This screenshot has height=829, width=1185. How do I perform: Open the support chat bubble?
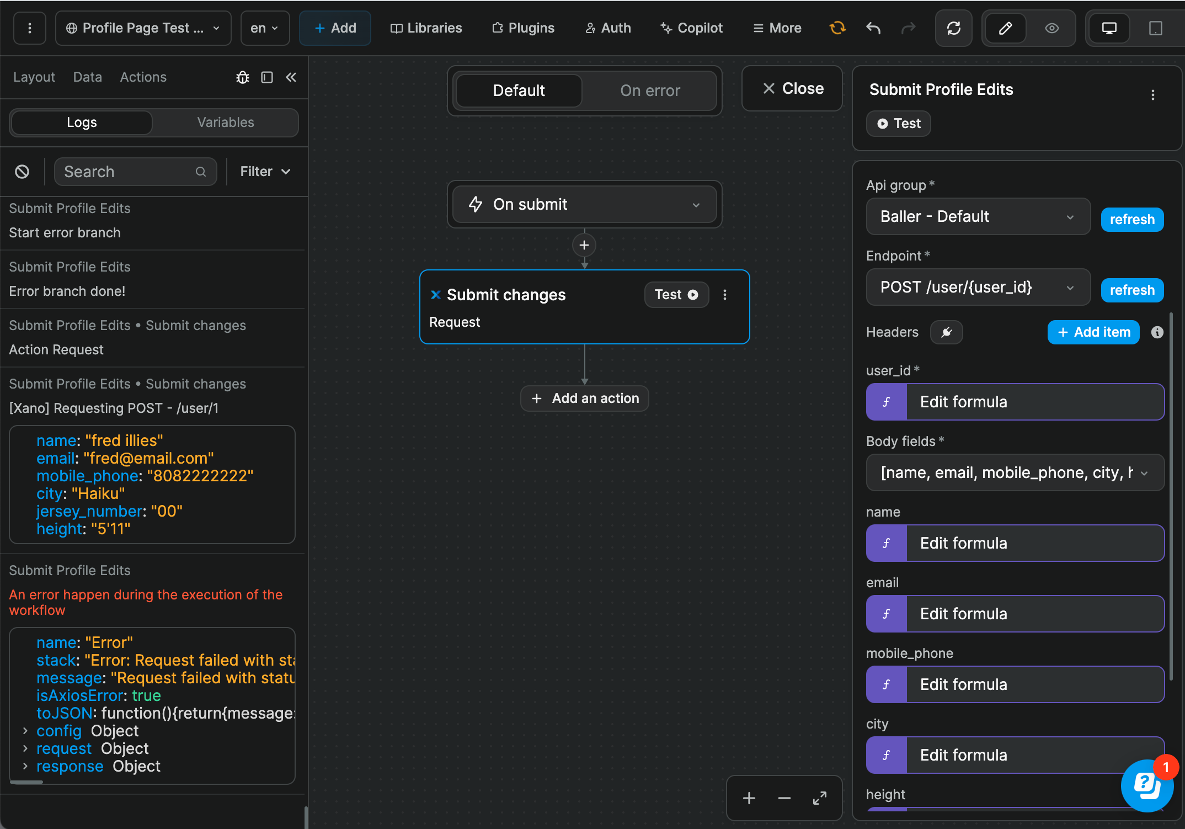coord(1147,785)
